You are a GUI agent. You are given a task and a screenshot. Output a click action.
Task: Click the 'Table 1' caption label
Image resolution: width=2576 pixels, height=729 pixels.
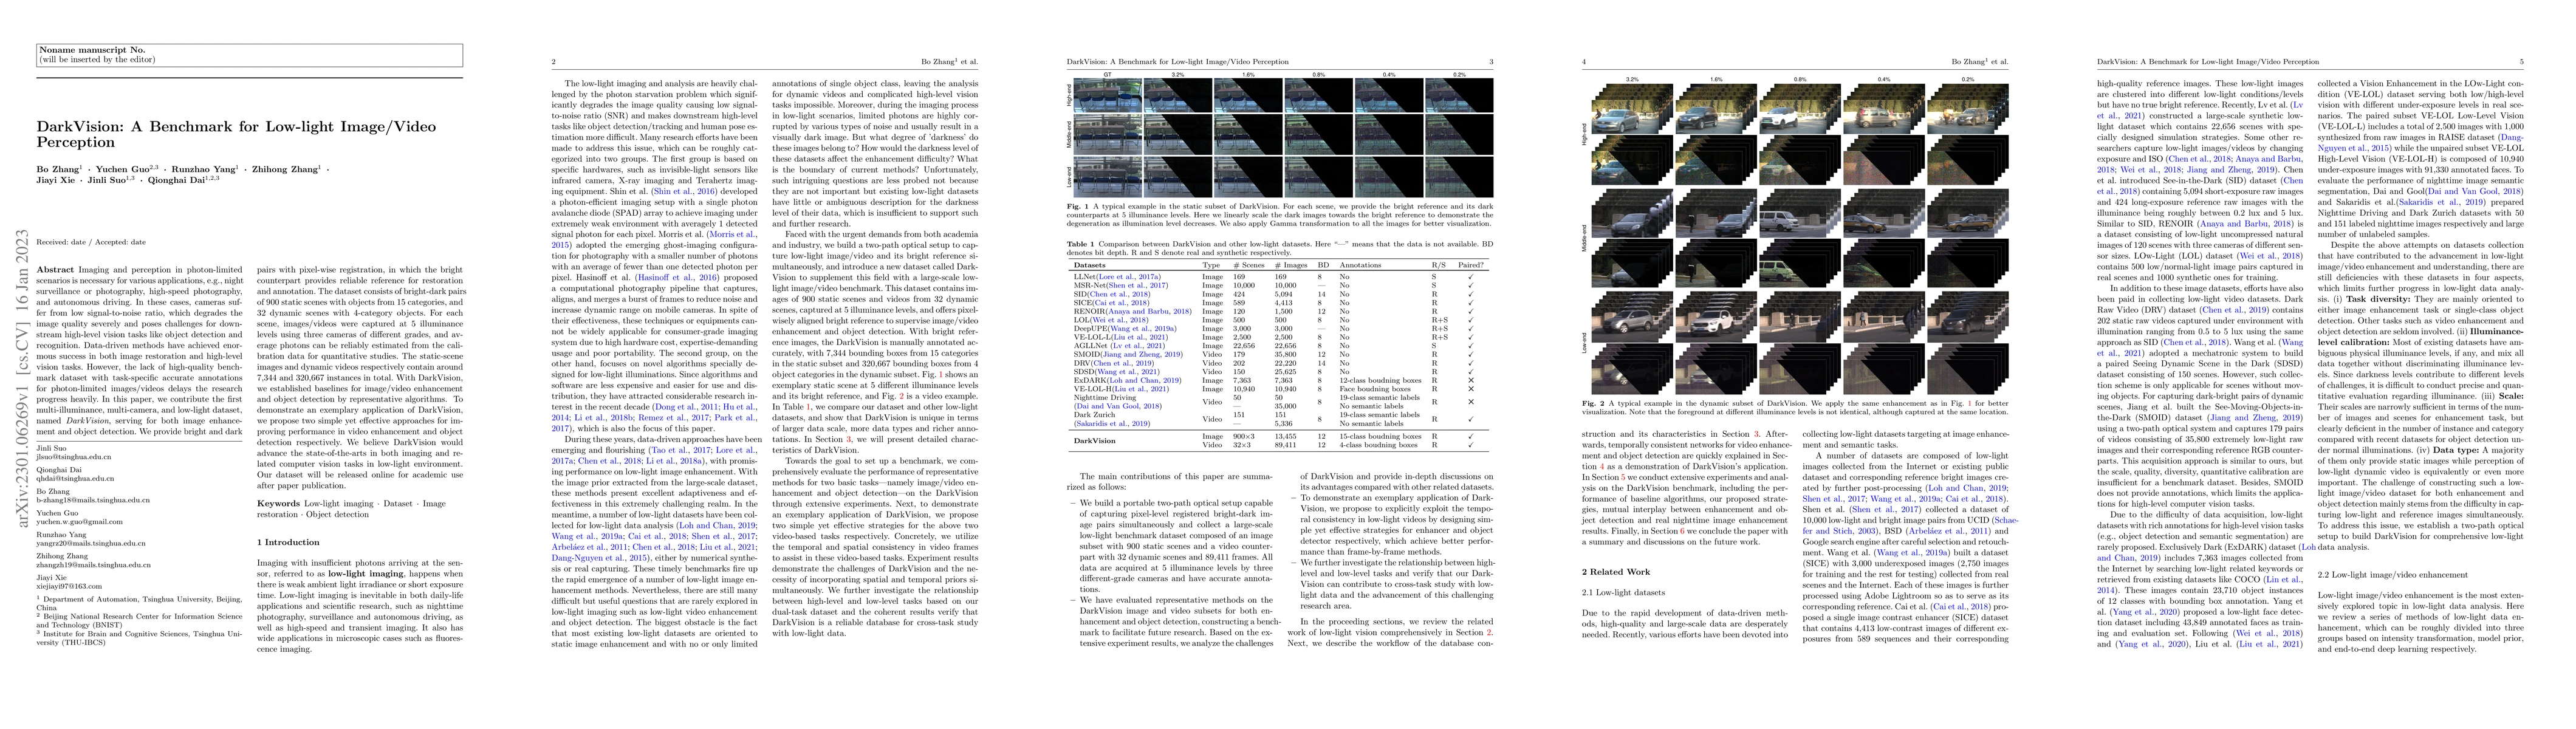click(x=1082, y=245)
